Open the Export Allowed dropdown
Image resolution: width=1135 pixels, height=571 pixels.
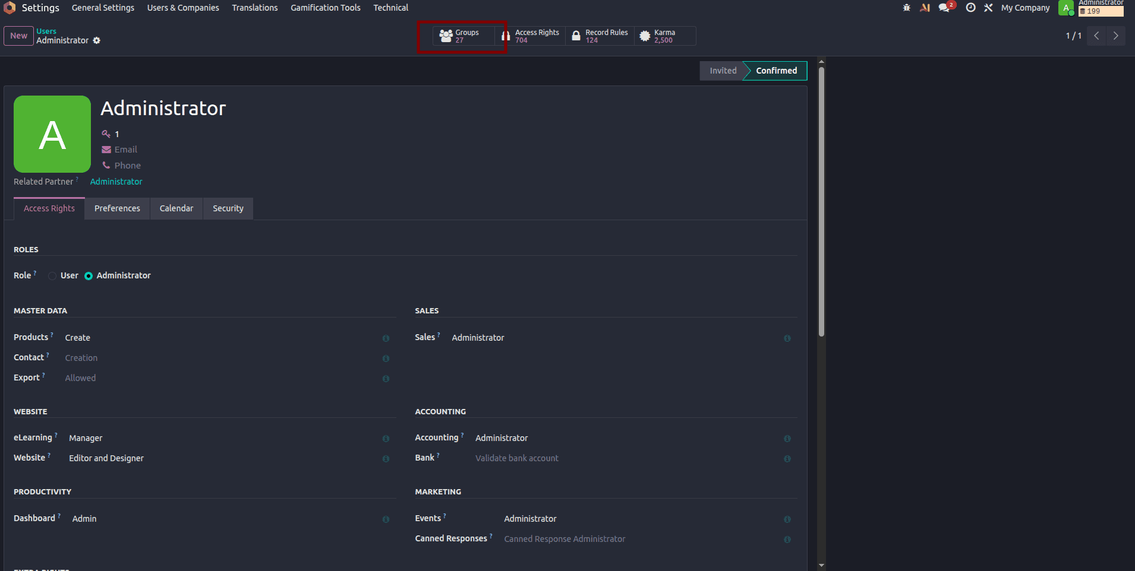(x=220, y=378)
